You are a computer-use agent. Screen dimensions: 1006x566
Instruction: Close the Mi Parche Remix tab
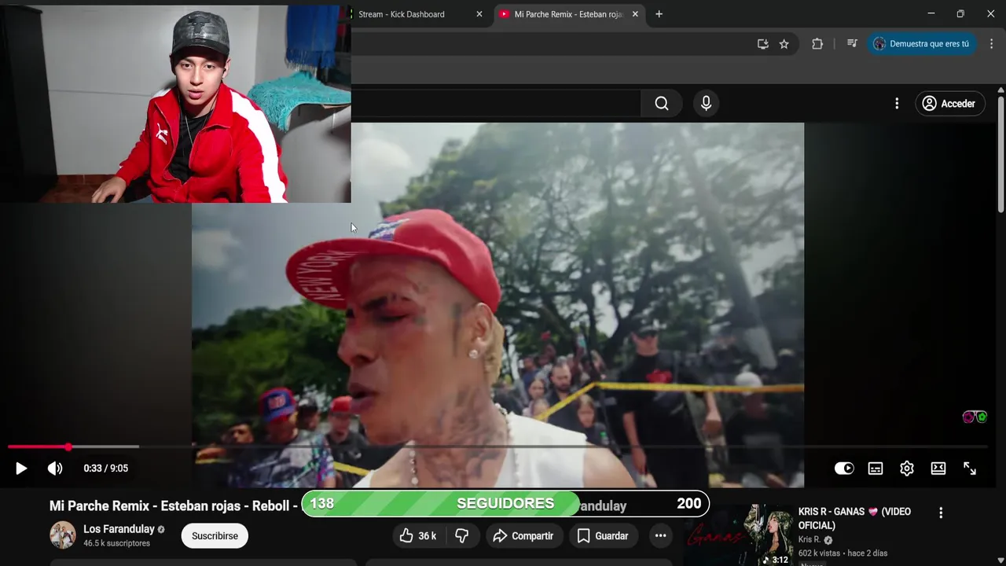tap(635, 14)
